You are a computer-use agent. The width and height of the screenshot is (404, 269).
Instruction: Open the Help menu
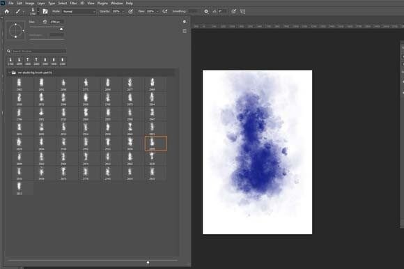pos(130,3)
